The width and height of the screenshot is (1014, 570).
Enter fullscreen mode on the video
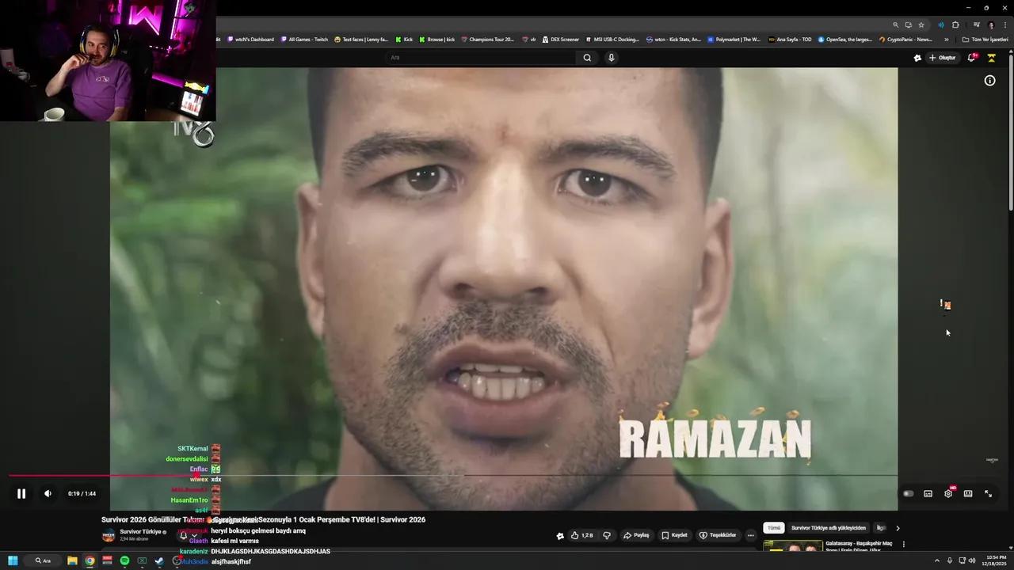[x=988, y=493]
